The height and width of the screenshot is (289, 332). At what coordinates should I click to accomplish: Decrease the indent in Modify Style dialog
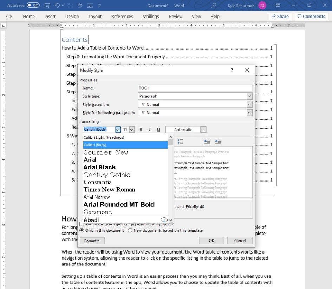[207, 141]
